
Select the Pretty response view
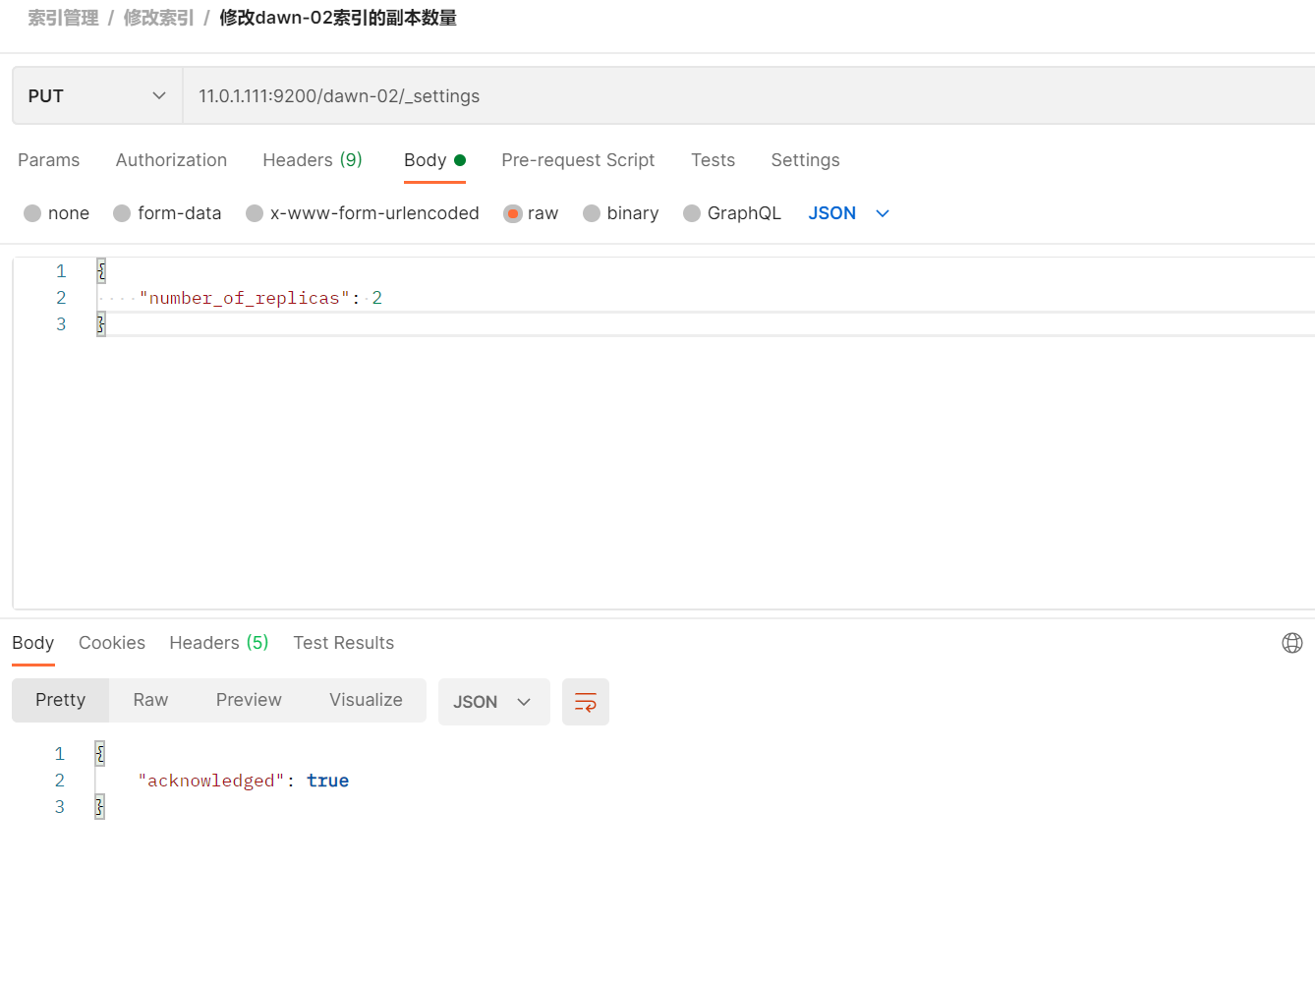pyautogui.click(x=60, y=700)
